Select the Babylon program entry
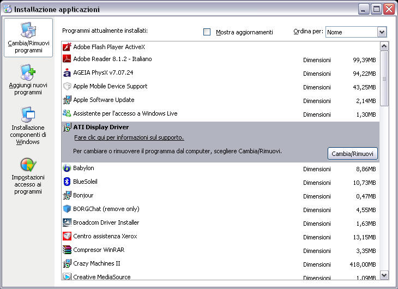 220,168
